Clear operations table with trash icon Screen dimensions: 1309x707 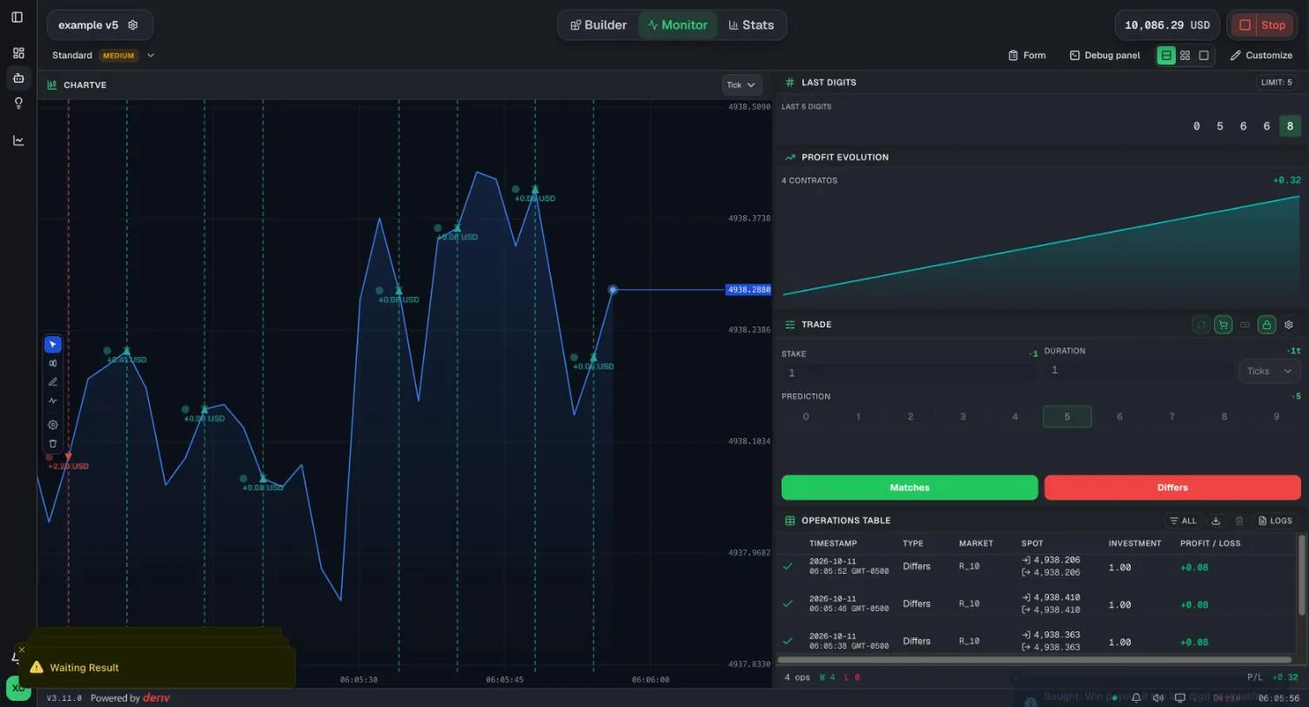(1239, 521)
